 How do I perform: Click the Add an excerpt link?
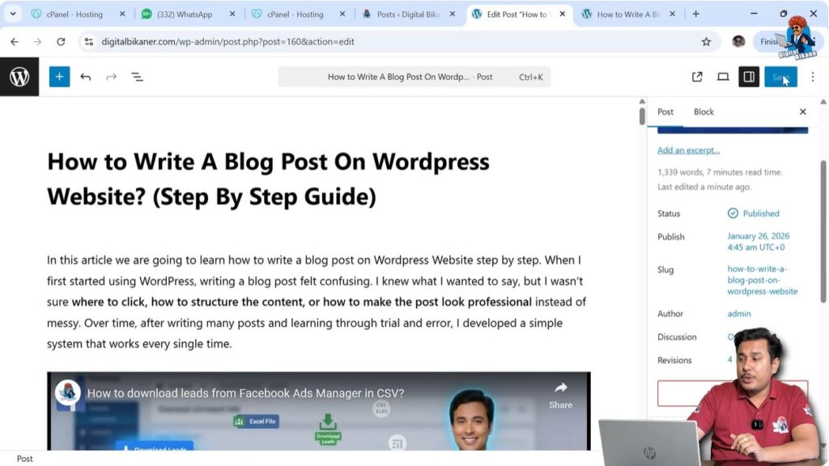click(688, 150)
